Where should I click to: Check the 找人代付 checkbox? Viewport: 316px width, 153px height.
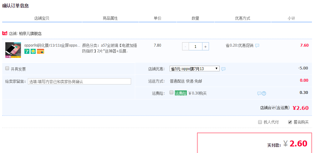pos(260,122)
